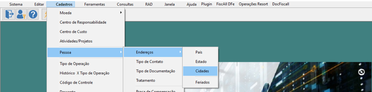This screenshot has height=92, width=372.
Task: Open the Sistema menu
Action: click(16, 4)
